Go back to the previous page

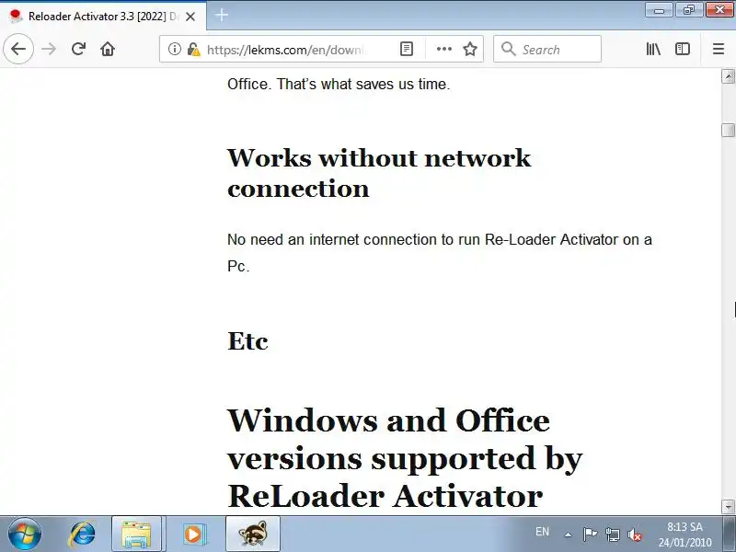tap(18, 49)
